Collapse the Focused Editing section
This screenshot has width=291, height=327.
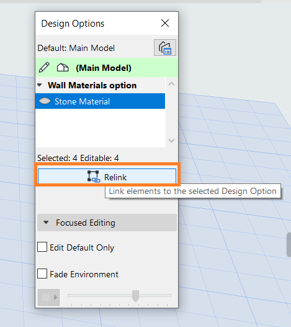[46, 223]
